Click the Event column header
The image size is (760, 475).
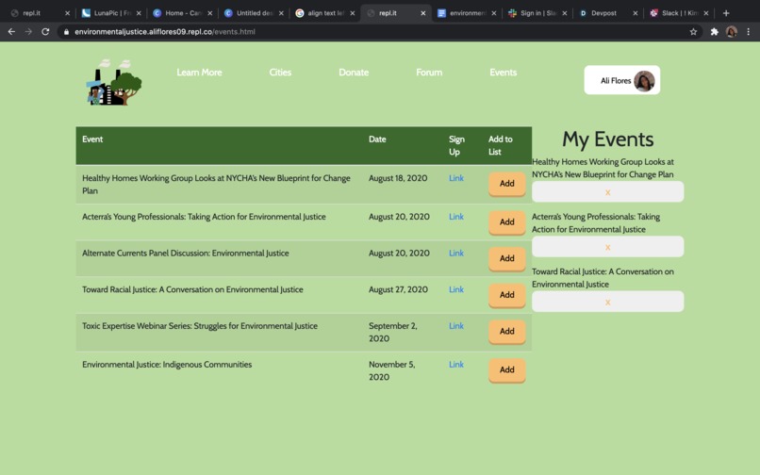pos(92,139)
